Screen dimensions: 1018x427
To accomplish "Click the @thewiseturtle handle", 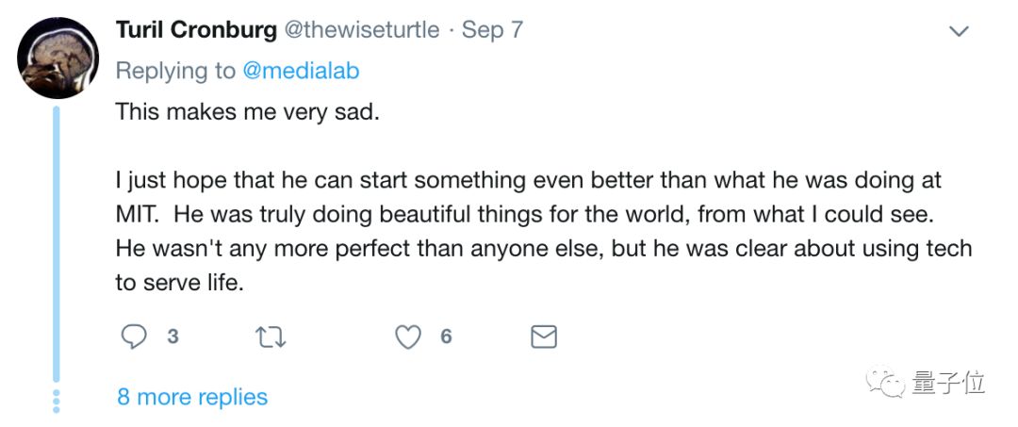I will click(x=362, y=30).
